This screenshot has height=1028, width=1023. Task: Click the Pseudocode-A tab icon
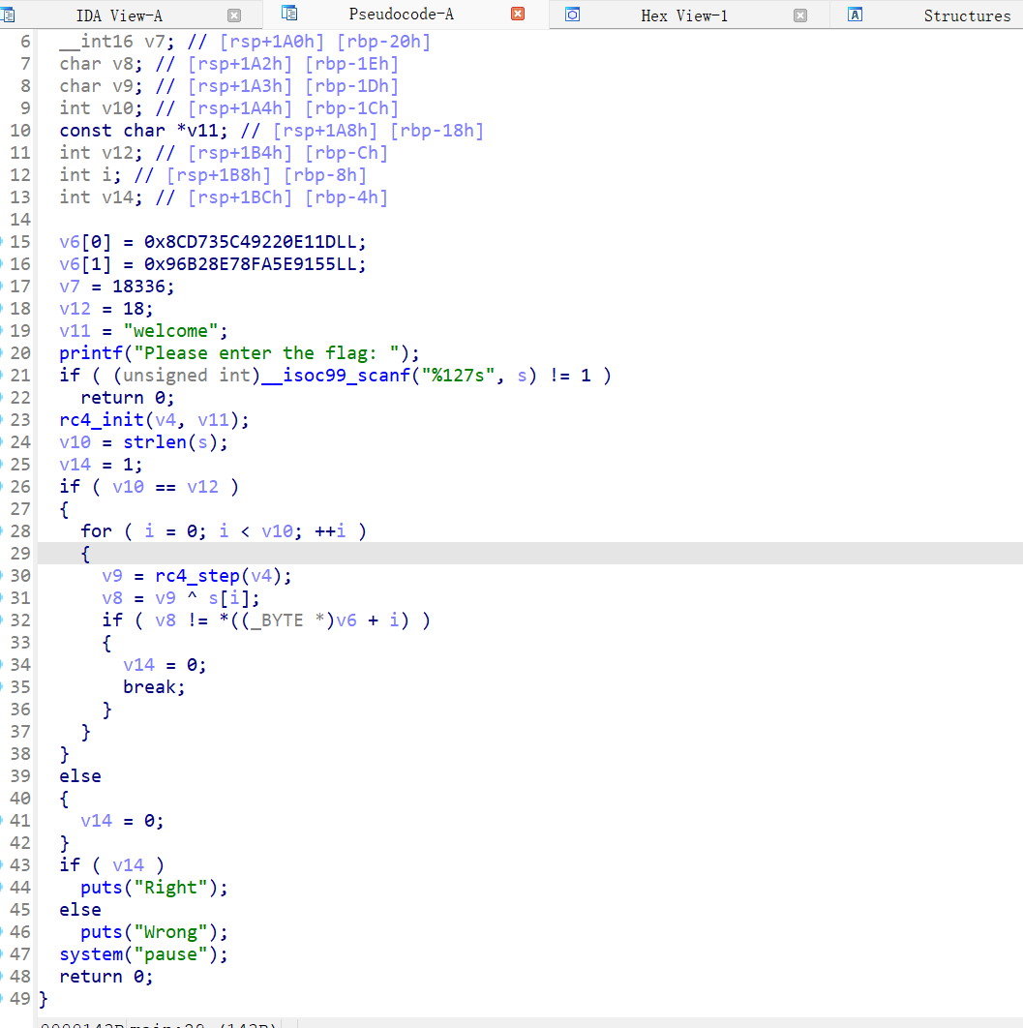pos(288,14)
